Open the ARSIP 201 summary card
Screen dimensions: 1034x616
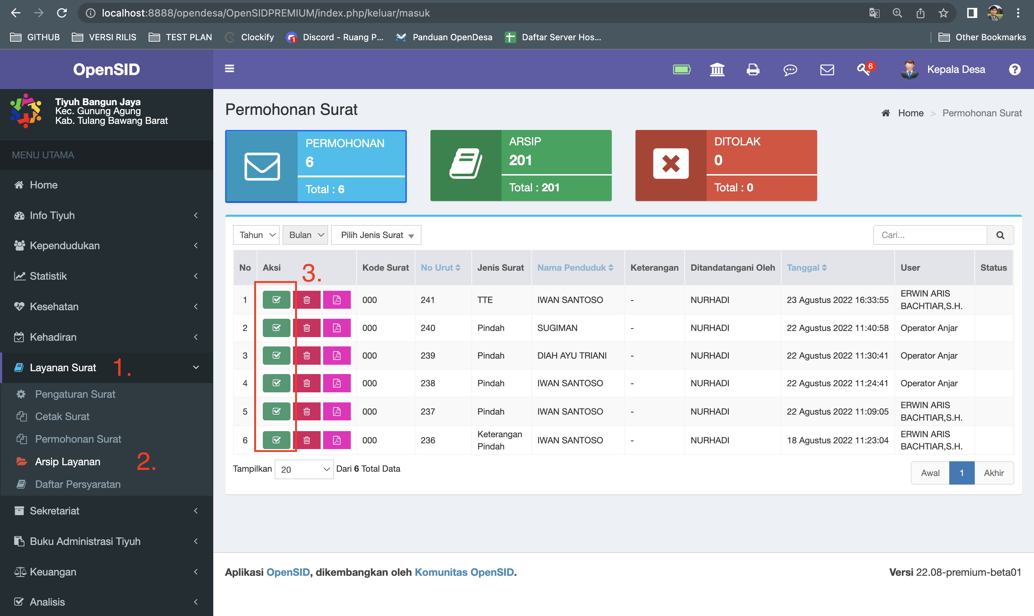(x=521, y=165)
